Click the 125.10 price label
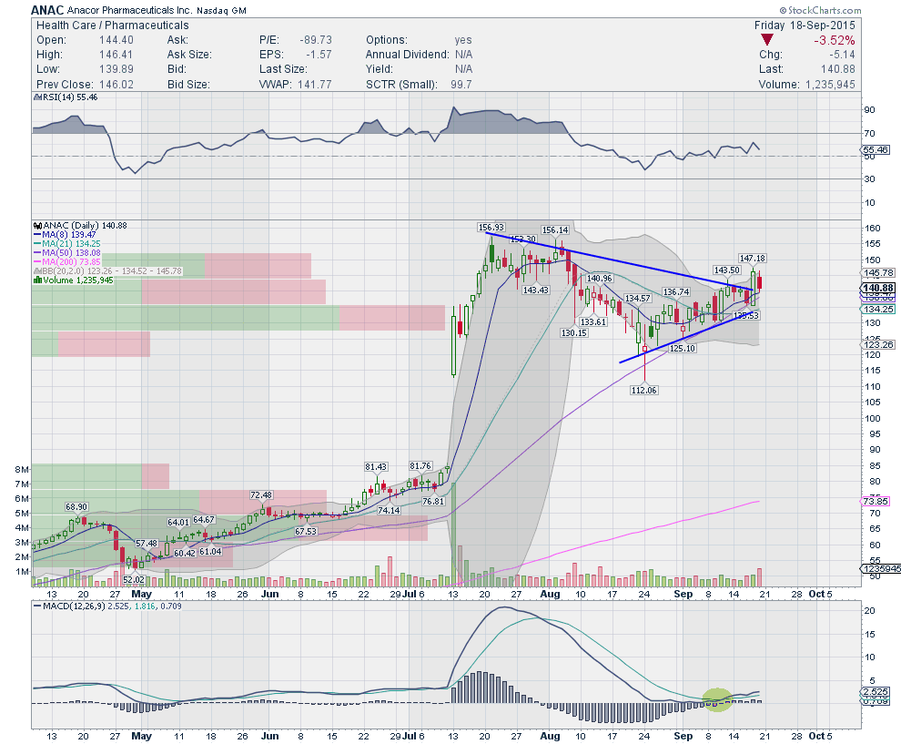 click(x=683, y=348)
